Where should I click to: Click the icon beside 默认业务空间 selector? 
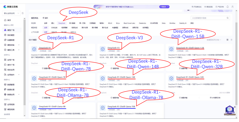(x=23, y=13)
